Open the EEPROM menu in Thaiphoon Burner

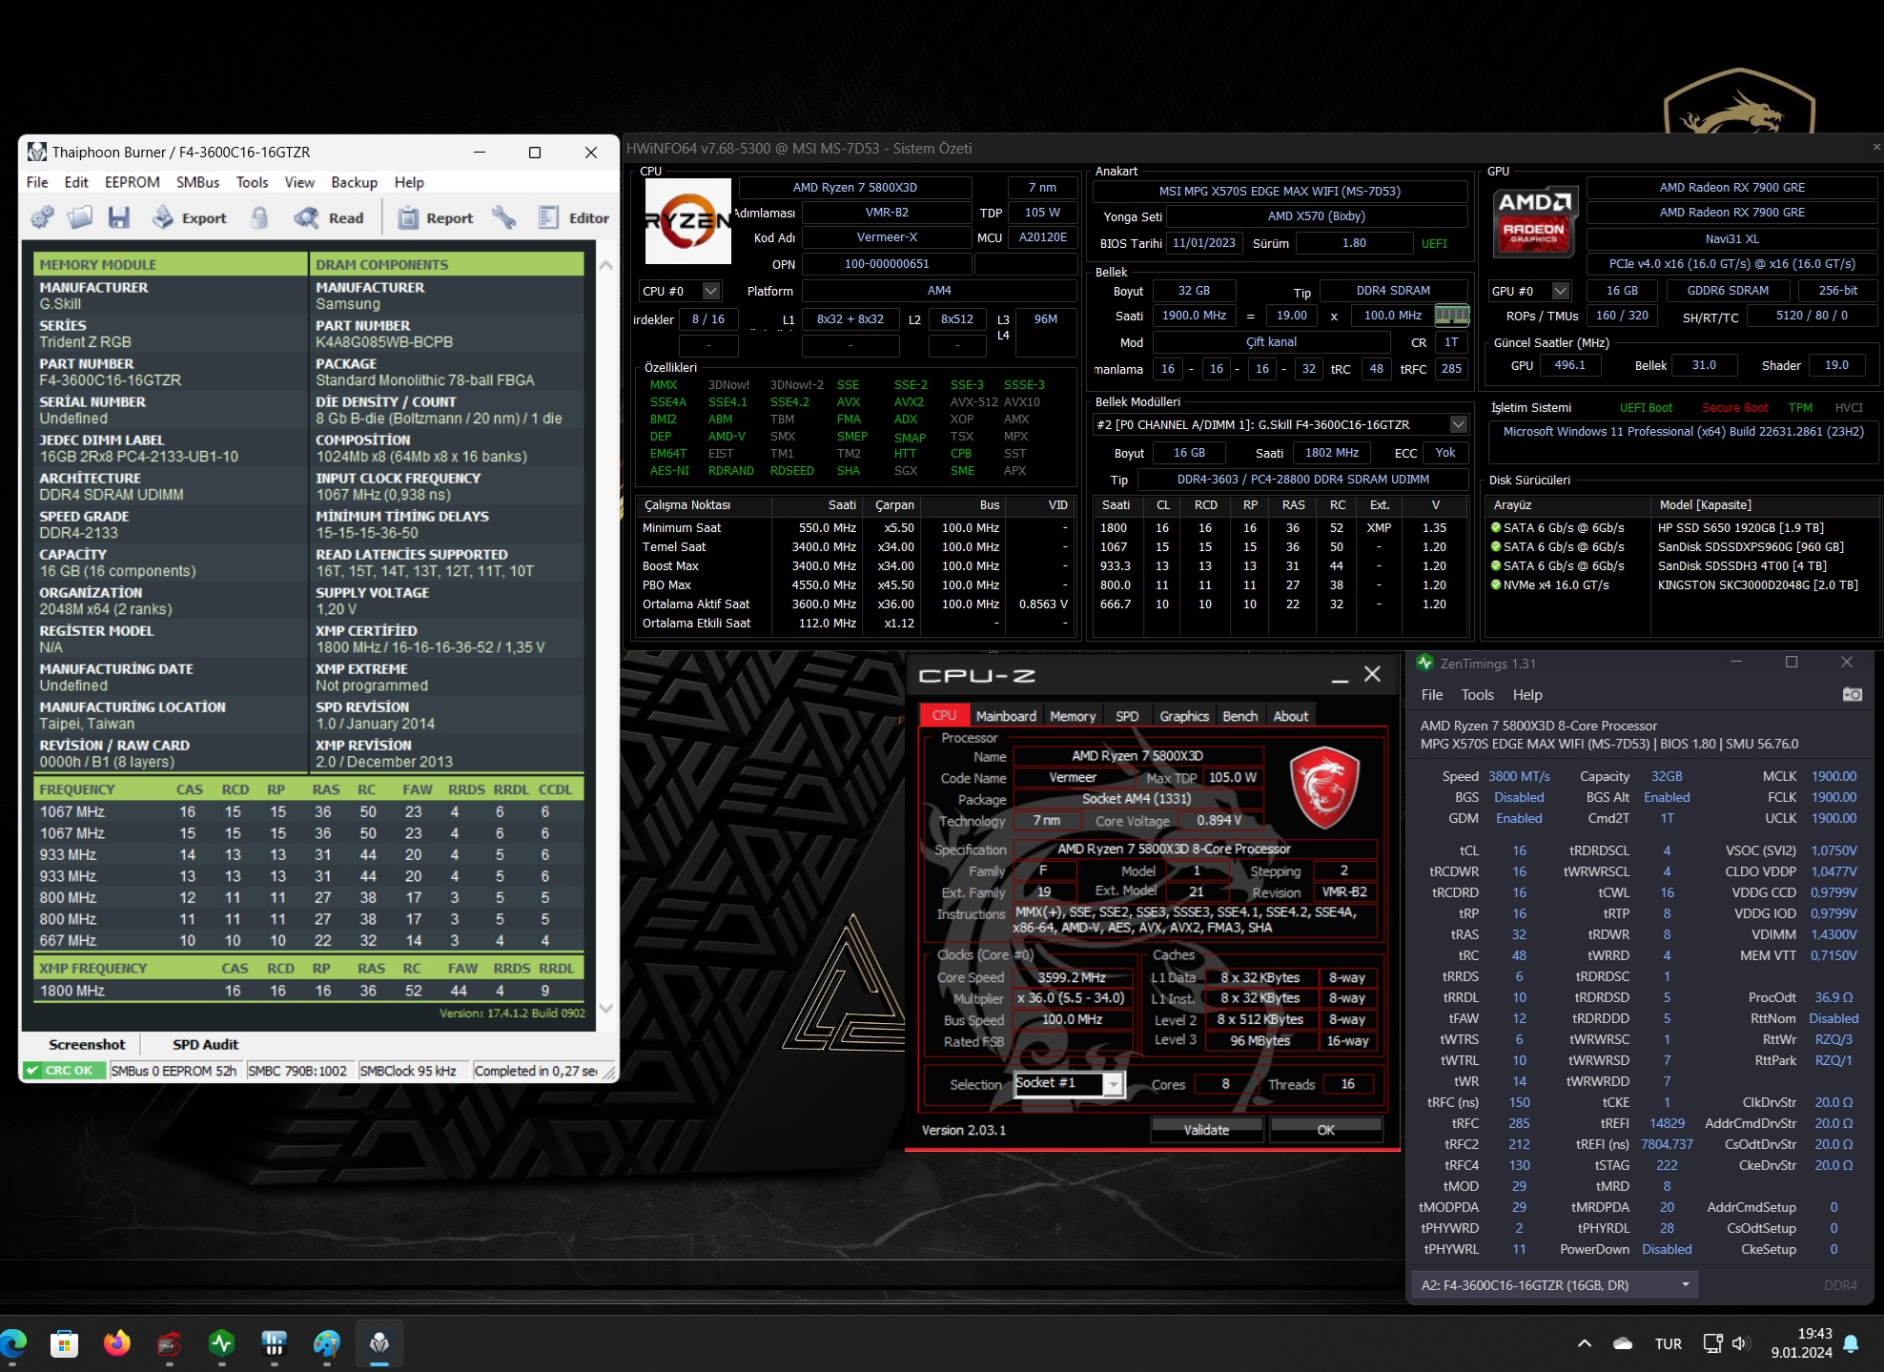(x=133, y=182)
